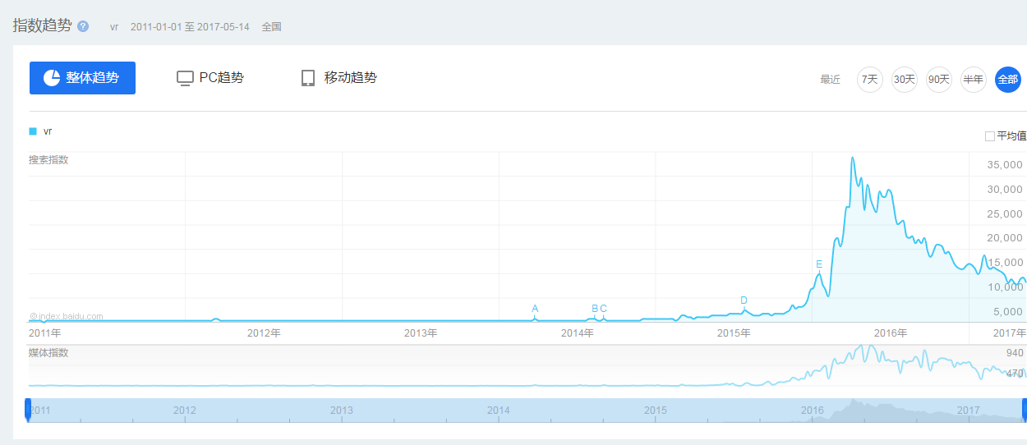Screen dimensions: 1027x445
Task: Switch to the 移动趋势 tab
Action: (x=338, y=78)
